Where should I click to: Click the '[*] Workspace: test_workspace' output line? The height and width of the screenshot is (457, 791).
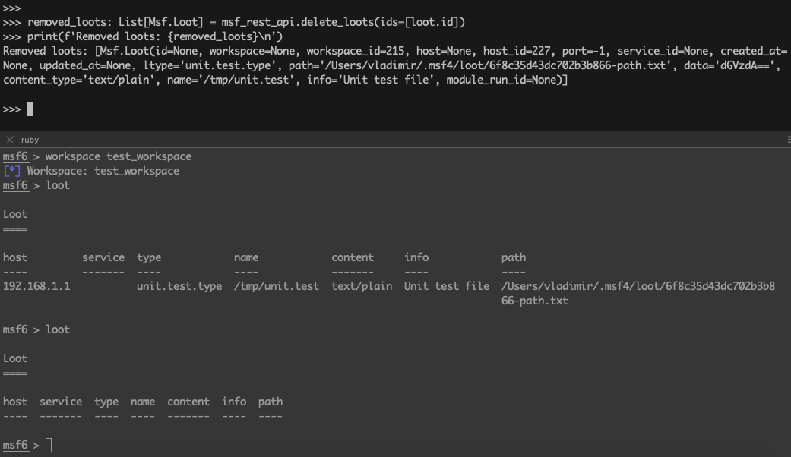91,171
